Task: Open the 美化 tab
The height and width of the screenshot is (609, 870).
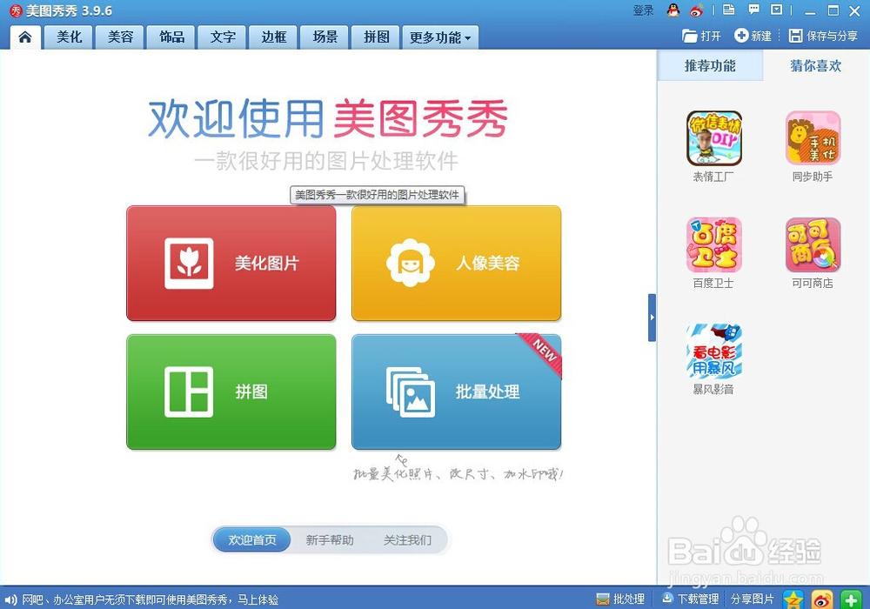Action: (x=70, y=37)
